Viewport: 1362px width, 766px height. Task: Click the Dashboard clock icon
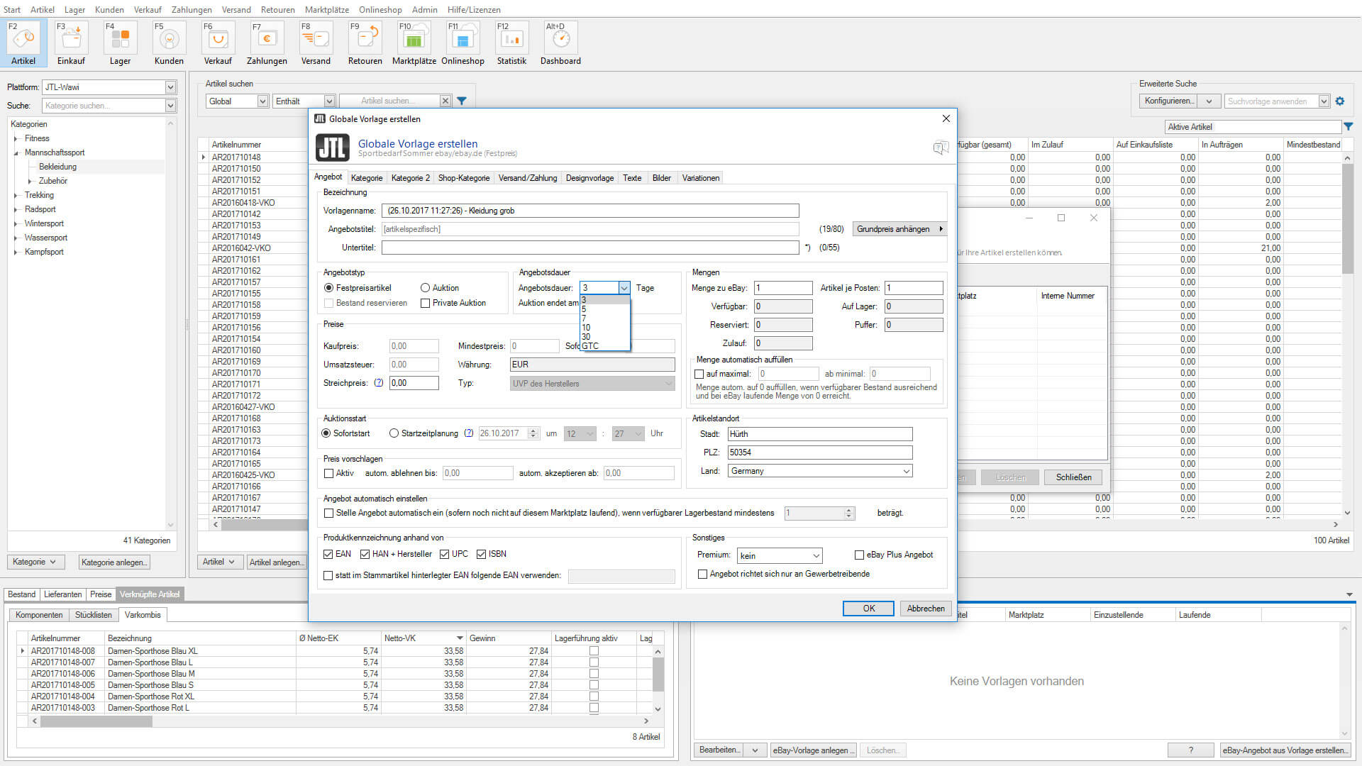(x=560, y=38)
